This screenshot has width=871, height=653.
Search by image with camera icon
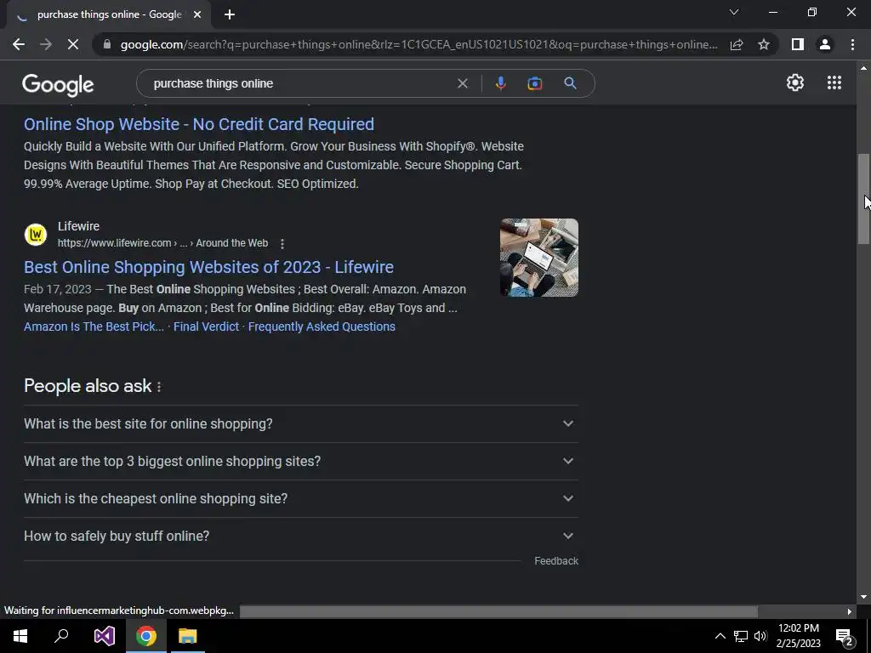(x=534, y=83)
